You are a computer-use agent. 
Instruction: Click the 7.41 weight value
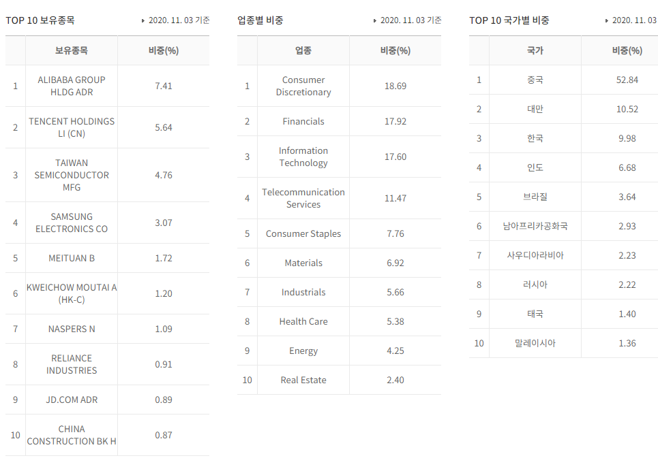(x=164, y=86)
